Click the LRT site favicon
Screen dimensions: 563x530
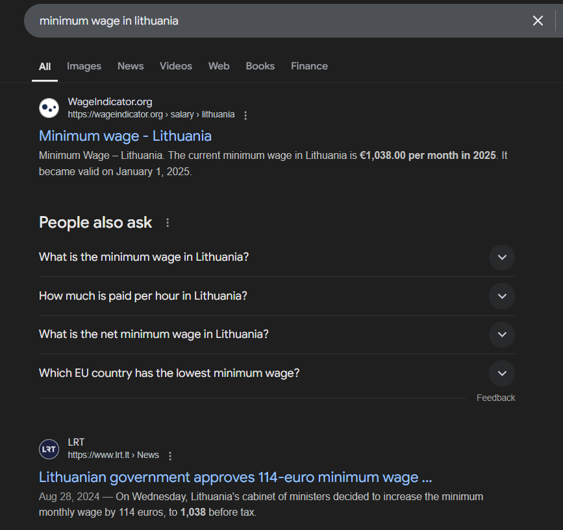coord(49,449)
